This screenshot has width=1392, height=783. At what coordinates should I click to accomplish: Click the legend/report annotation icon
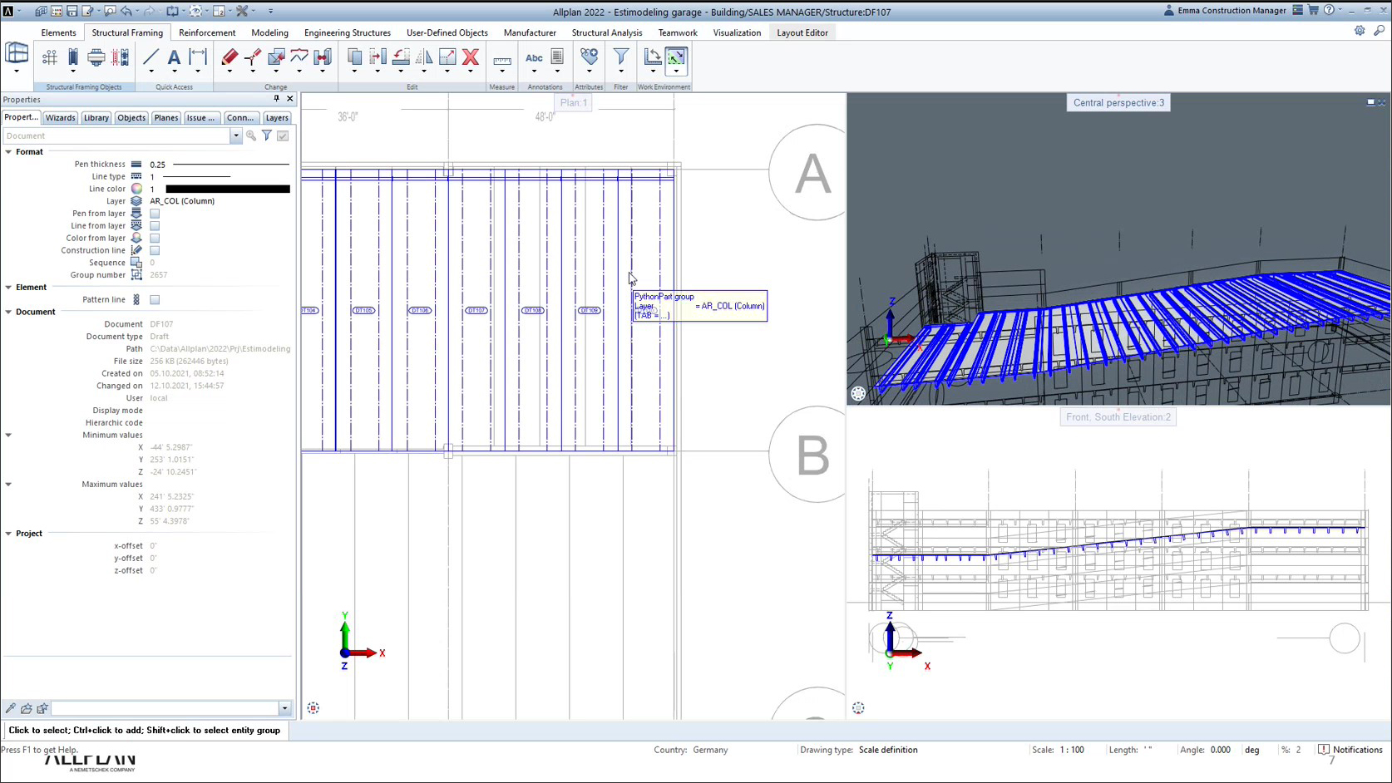click(x=557, y=57)
